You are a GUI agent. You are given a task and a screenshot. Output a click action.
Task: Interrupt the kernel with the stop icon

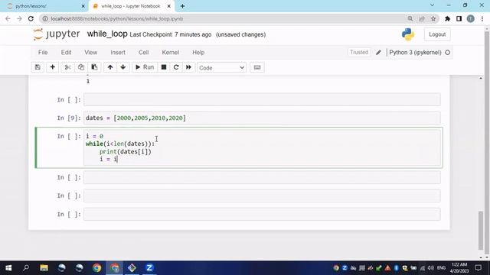coord(163,67)
